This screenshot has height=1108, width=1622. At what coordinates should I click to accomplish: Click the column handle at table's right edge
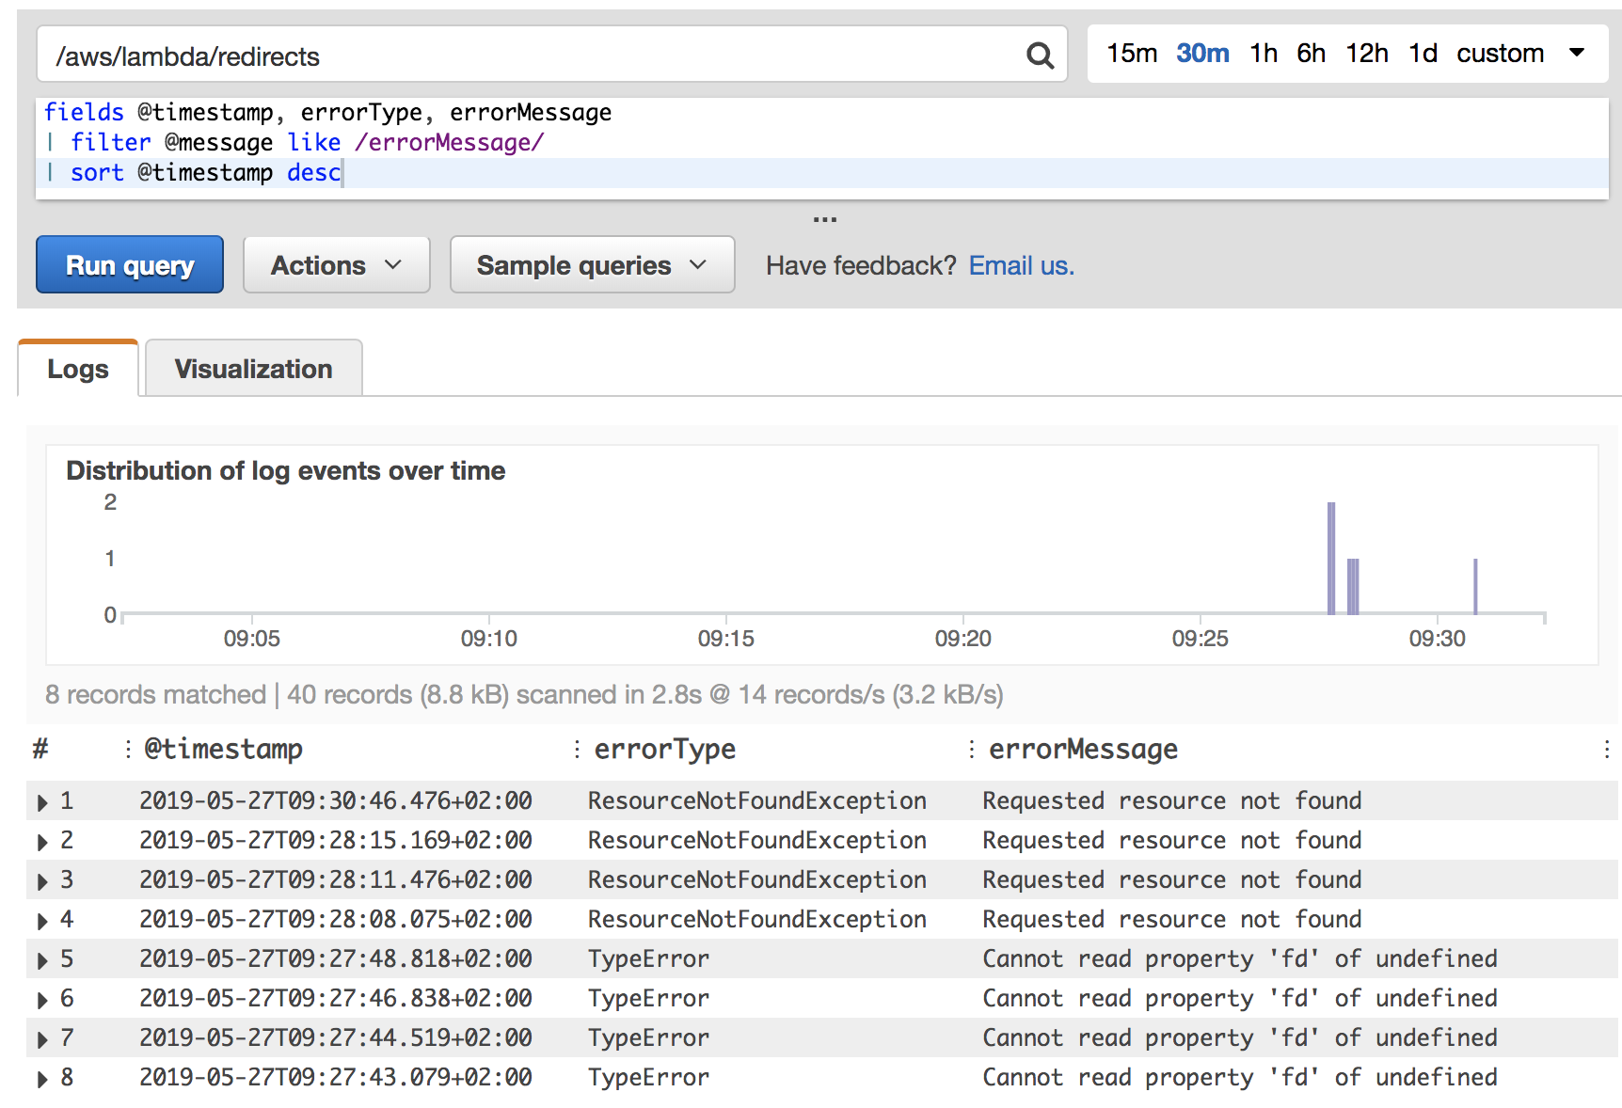[x=1607, y=749]
